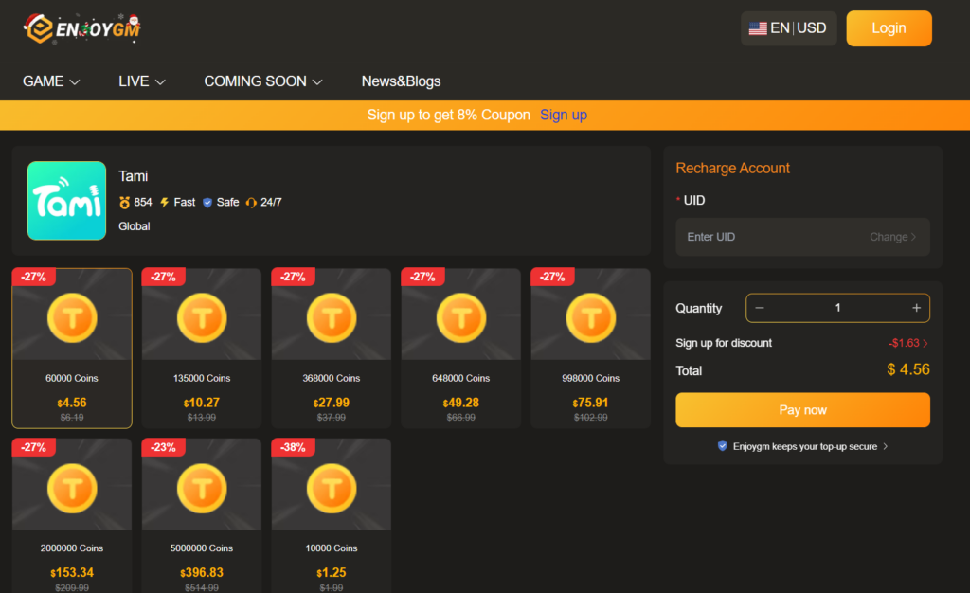Click Sign up in the coupon banner
The image size is (970, 593).
(564, 115)
